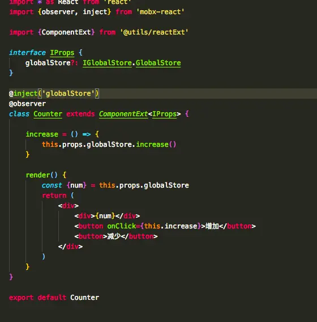Screen dimensions: 317x322
Task: Click this.increase in the onClick handler
Action: 170,226
